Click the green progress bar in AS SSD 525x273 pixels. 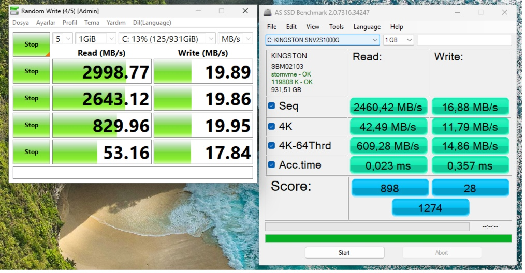pyautogui.click(x=388, y=238)
